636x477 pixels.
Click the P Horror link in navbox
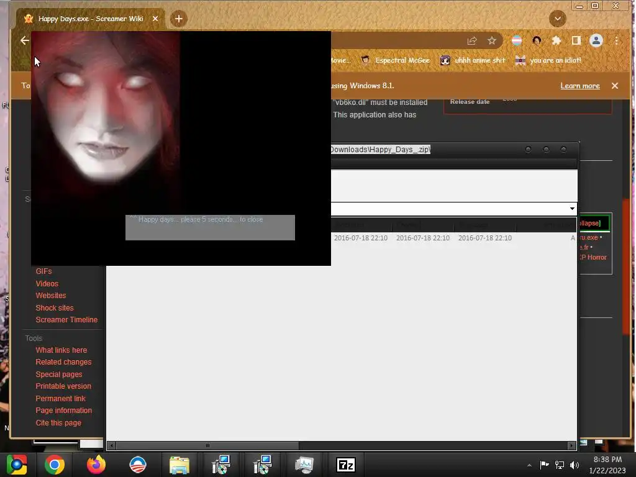(593, 257)
